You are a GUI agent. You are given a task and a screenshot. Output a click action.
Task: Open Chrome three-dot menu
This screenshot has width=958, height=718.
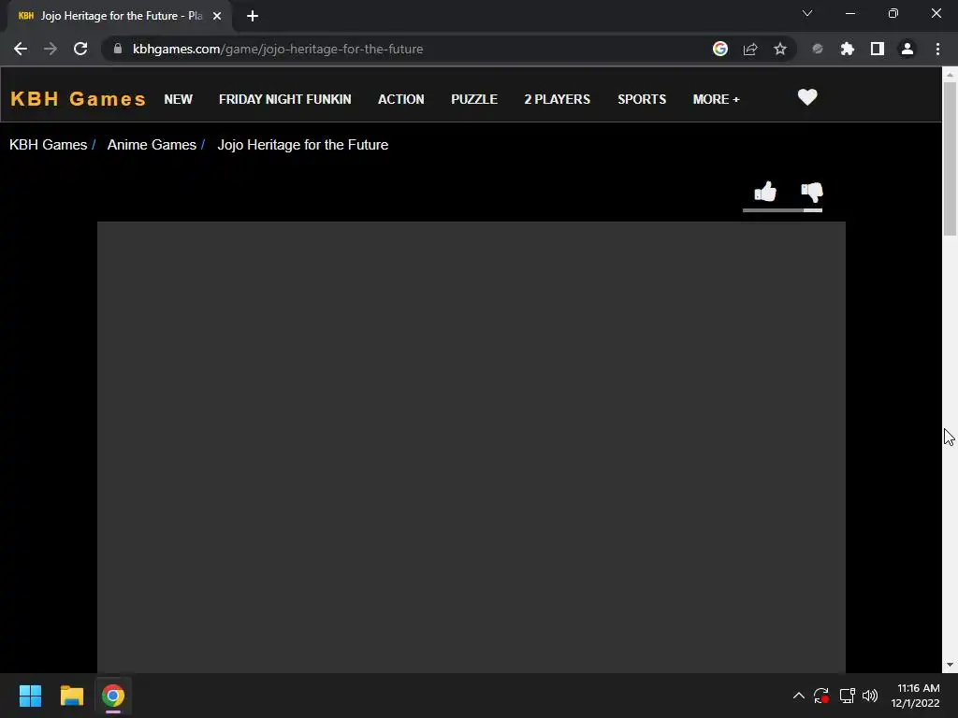tap(937, 49)
